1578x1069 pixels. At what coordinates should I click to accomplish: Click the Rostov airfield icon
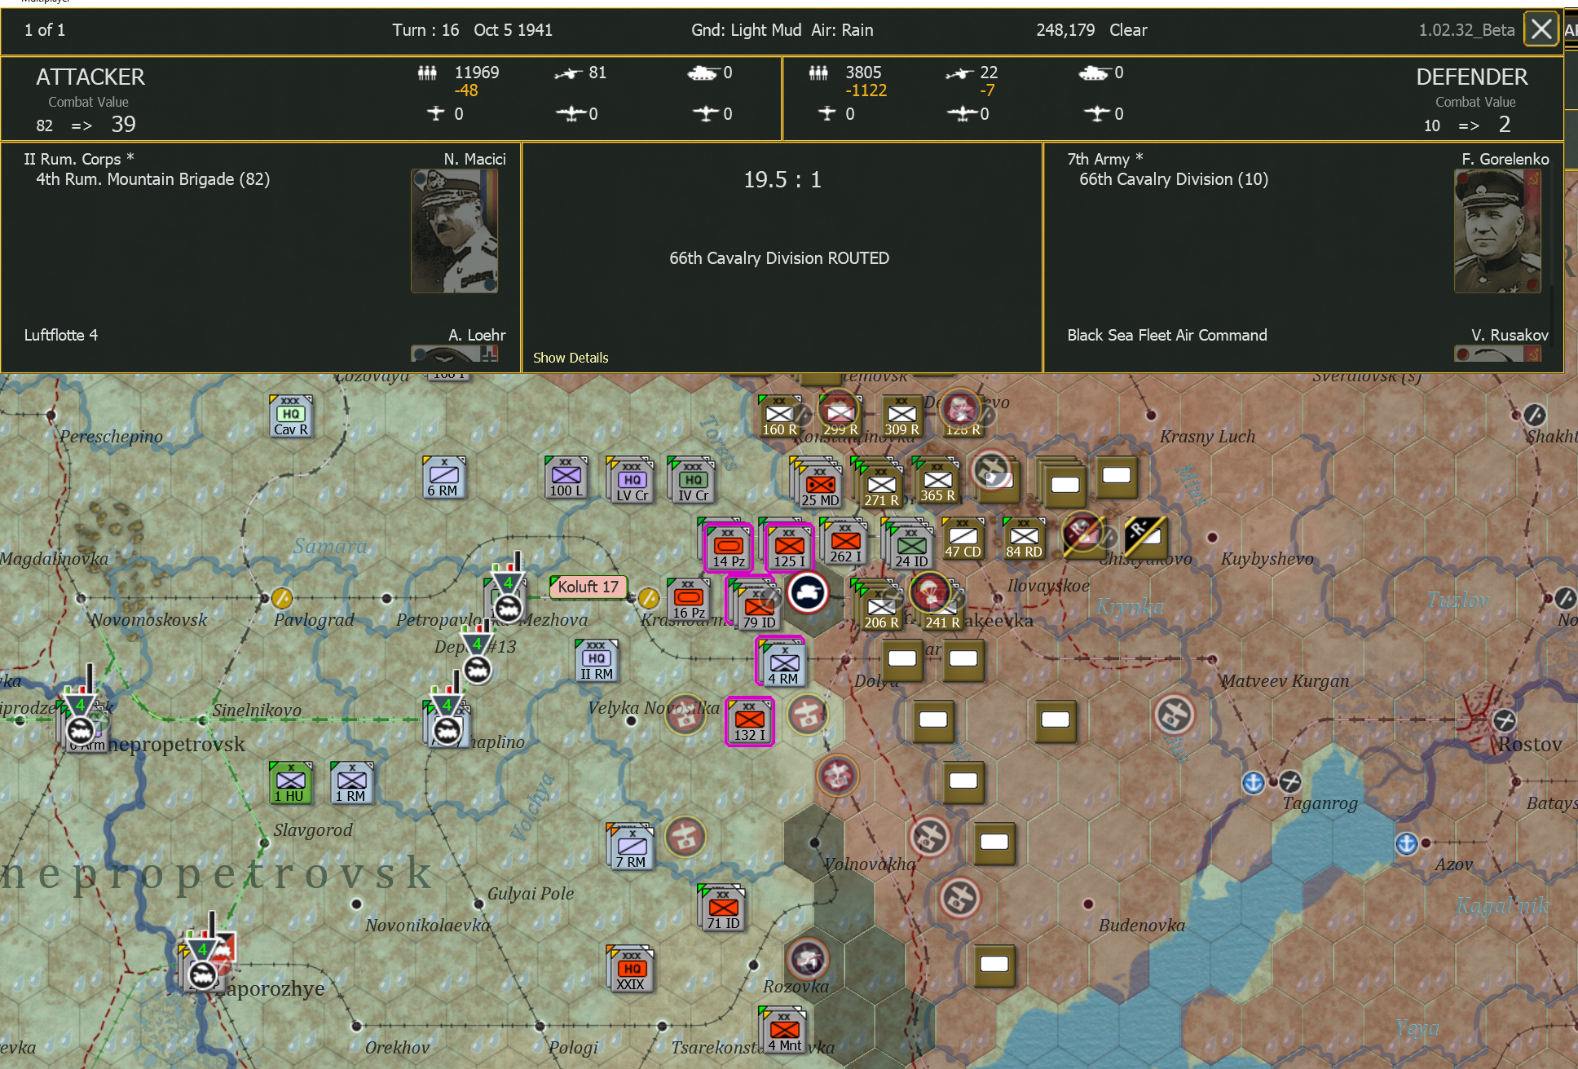point(1505,720)
